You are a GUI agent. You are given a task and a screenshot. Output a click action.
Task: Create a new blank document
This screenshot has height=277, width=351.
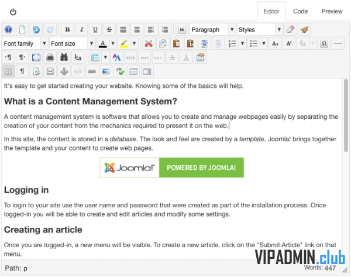point(22,29)
